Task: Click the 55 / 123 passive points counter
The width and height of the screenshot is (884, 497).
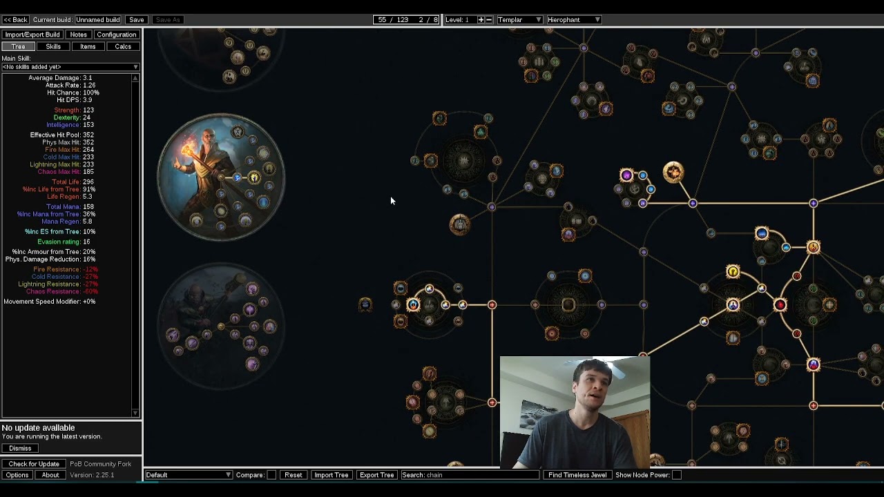Action: [406, 19]
